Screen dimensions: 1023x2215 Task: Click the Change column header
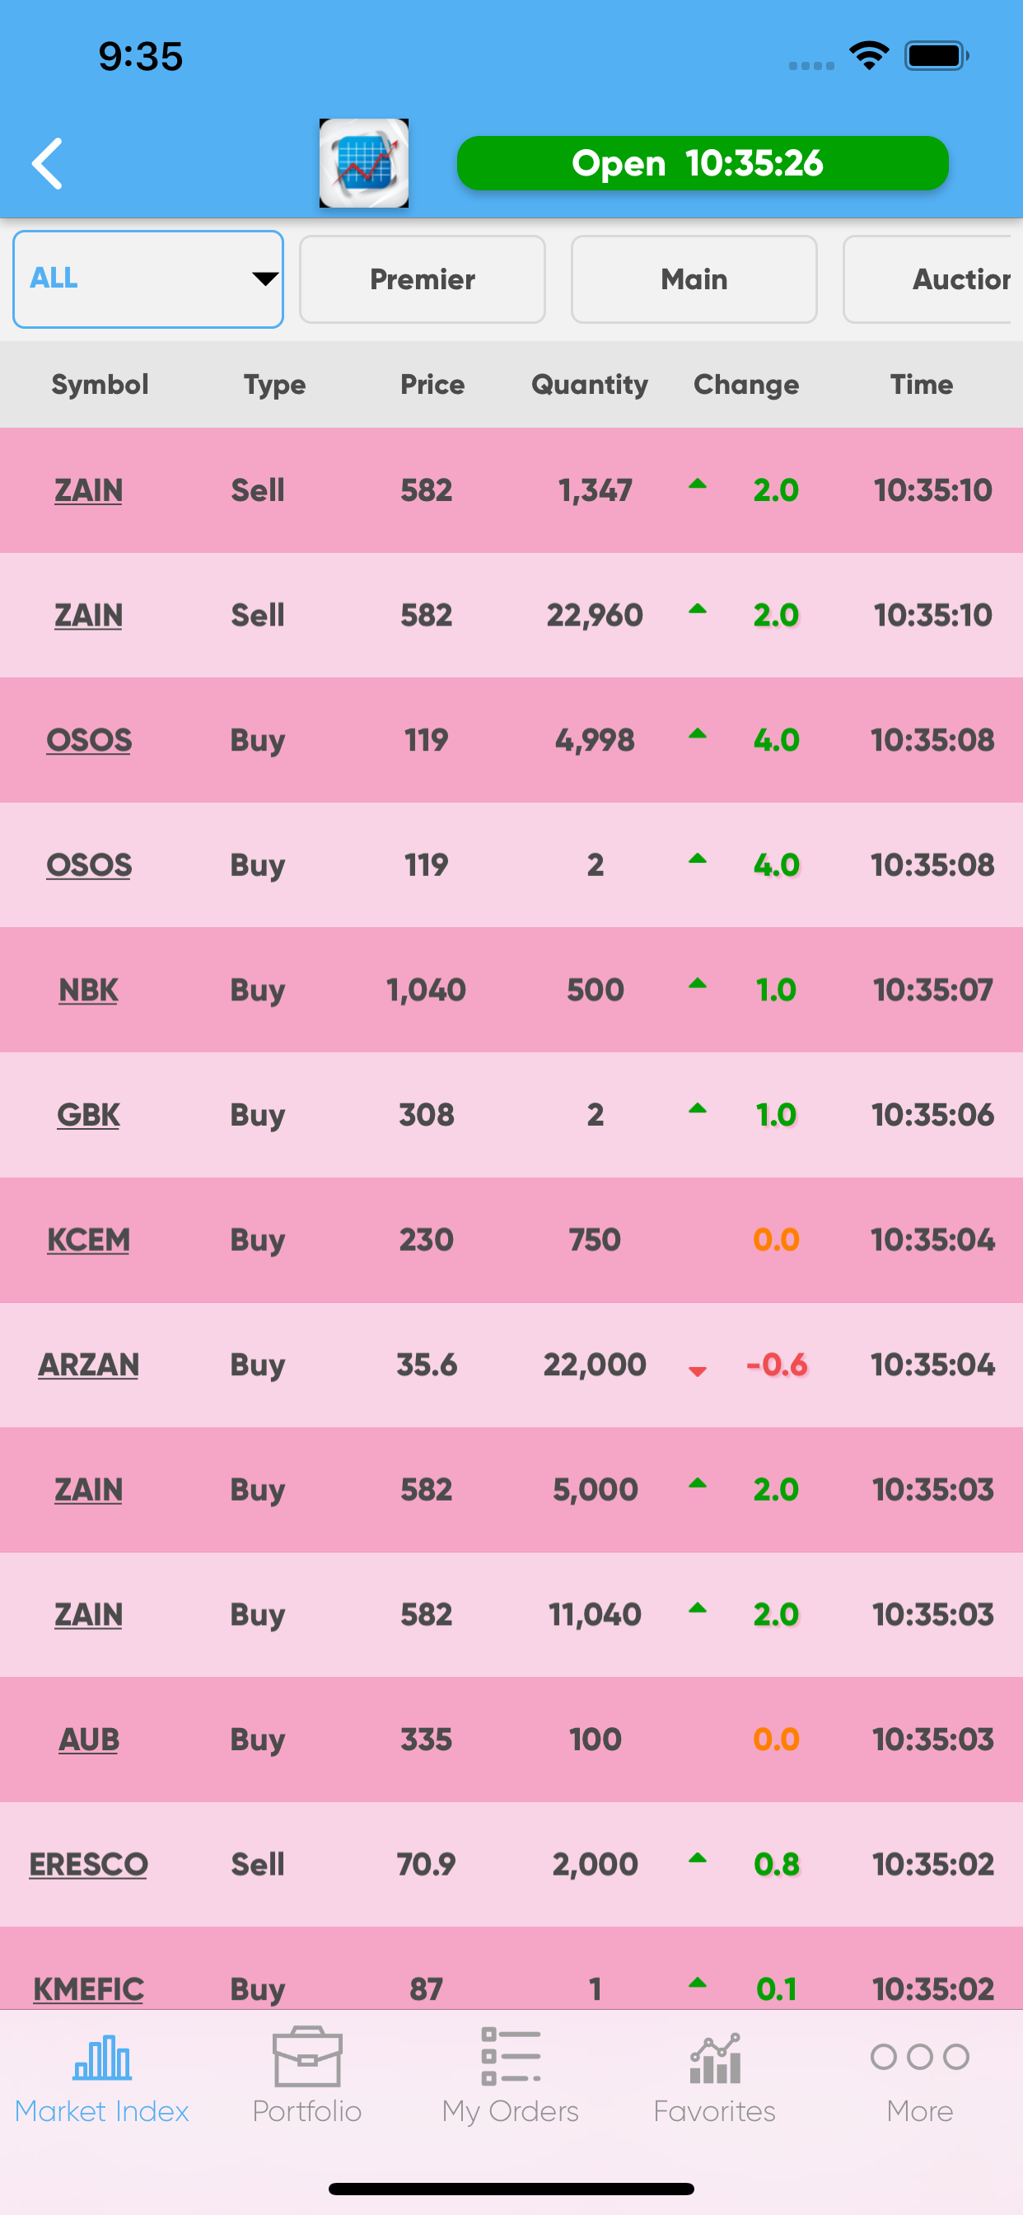pos(746,384)
